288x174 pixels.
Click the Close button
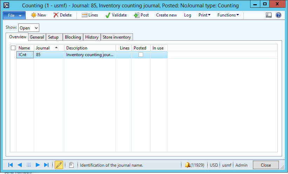click(x=266, y=165)
